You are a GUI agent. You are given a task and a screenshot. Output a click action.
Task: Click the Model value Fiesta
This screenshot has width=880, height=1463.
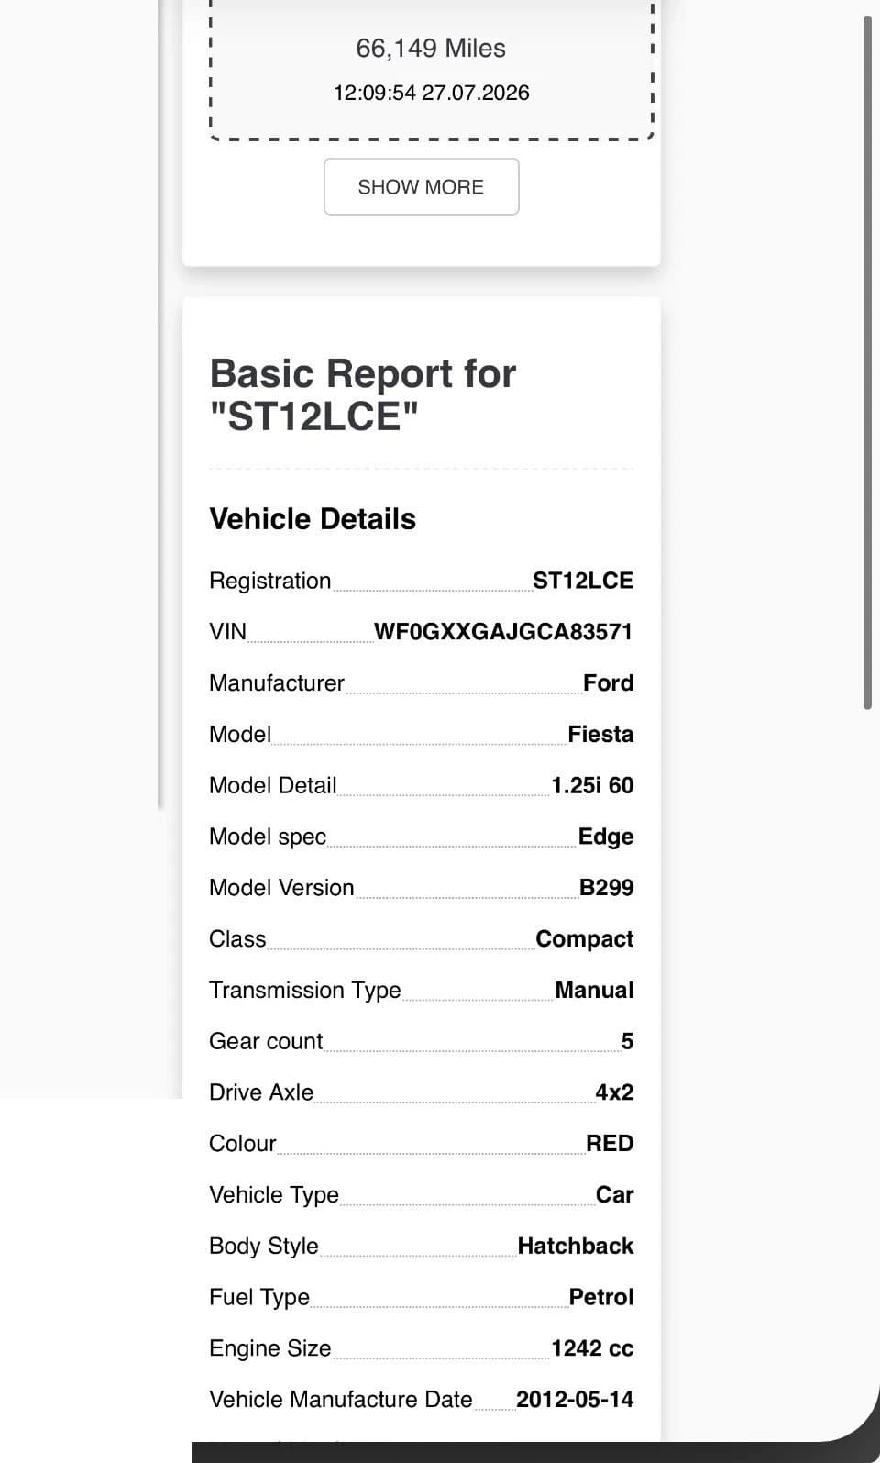(x=600, y=735)
